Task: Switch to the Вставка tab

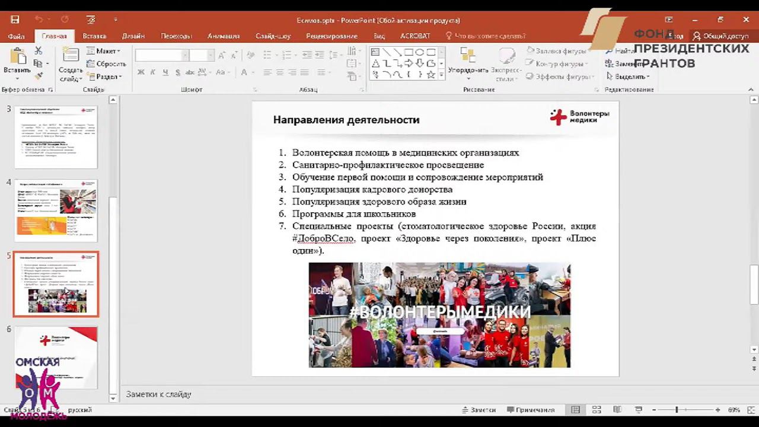Action: pyautogui.click(x=94, y=36)
